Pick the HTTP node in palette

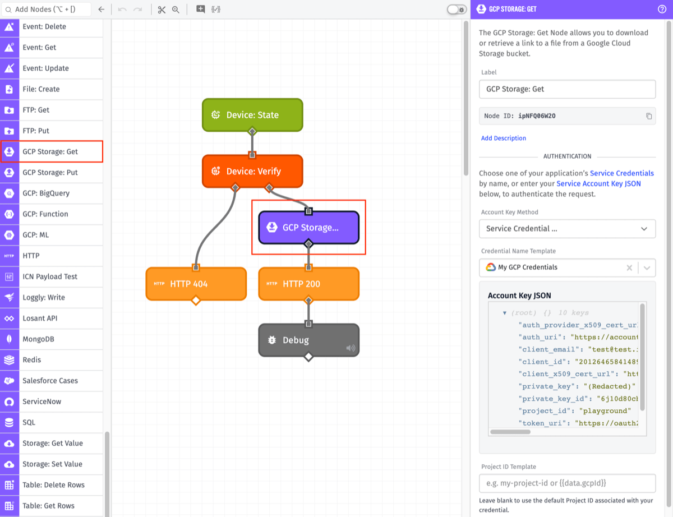[x=52, y=256]
